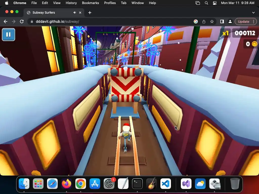
Task: Click the running character
Action: (x=126, y=138)
